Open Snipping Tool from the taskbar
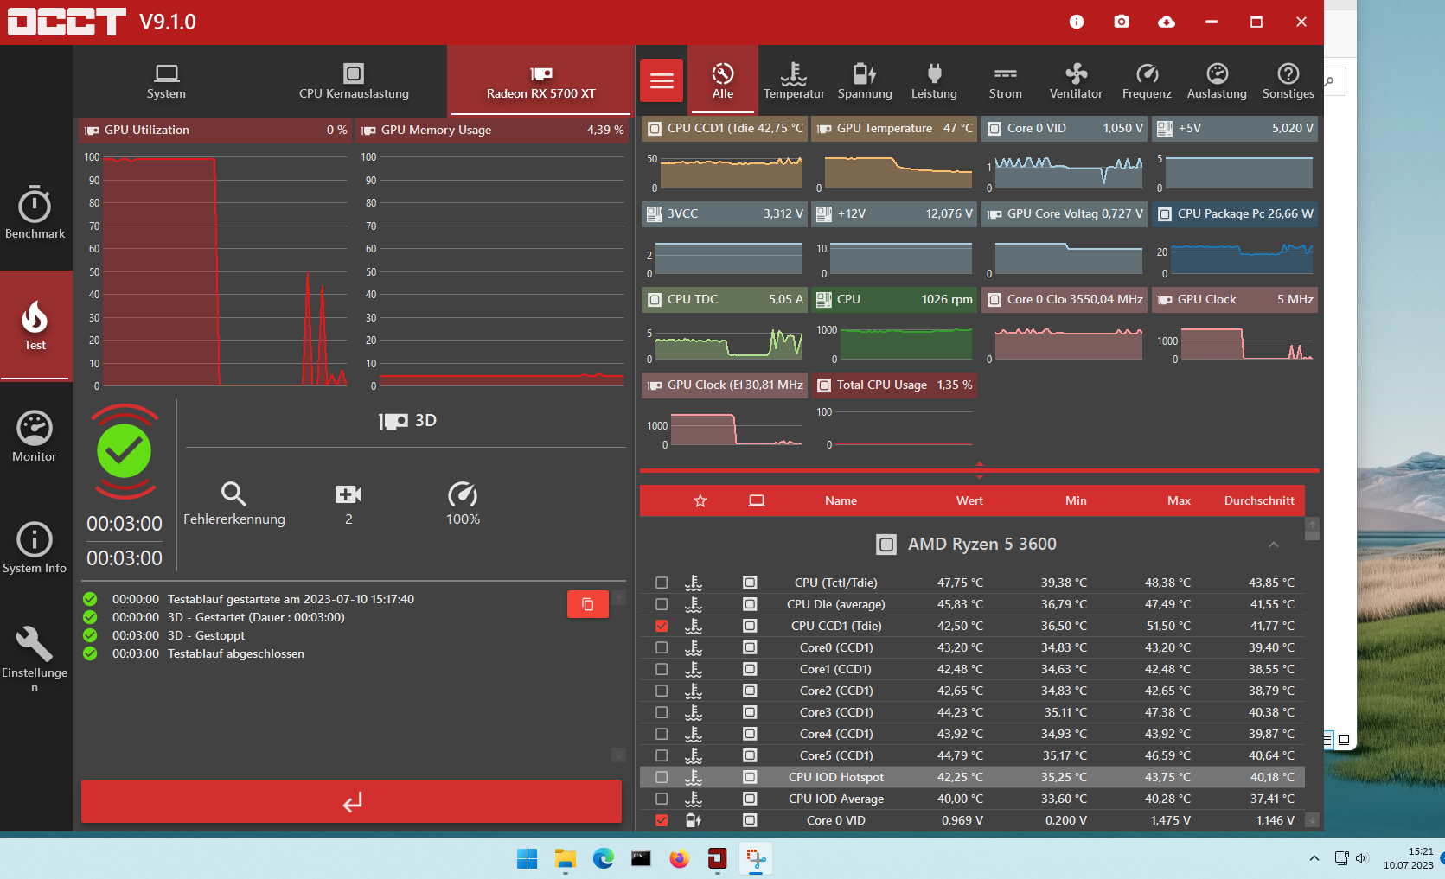 [x=755, y=858]
